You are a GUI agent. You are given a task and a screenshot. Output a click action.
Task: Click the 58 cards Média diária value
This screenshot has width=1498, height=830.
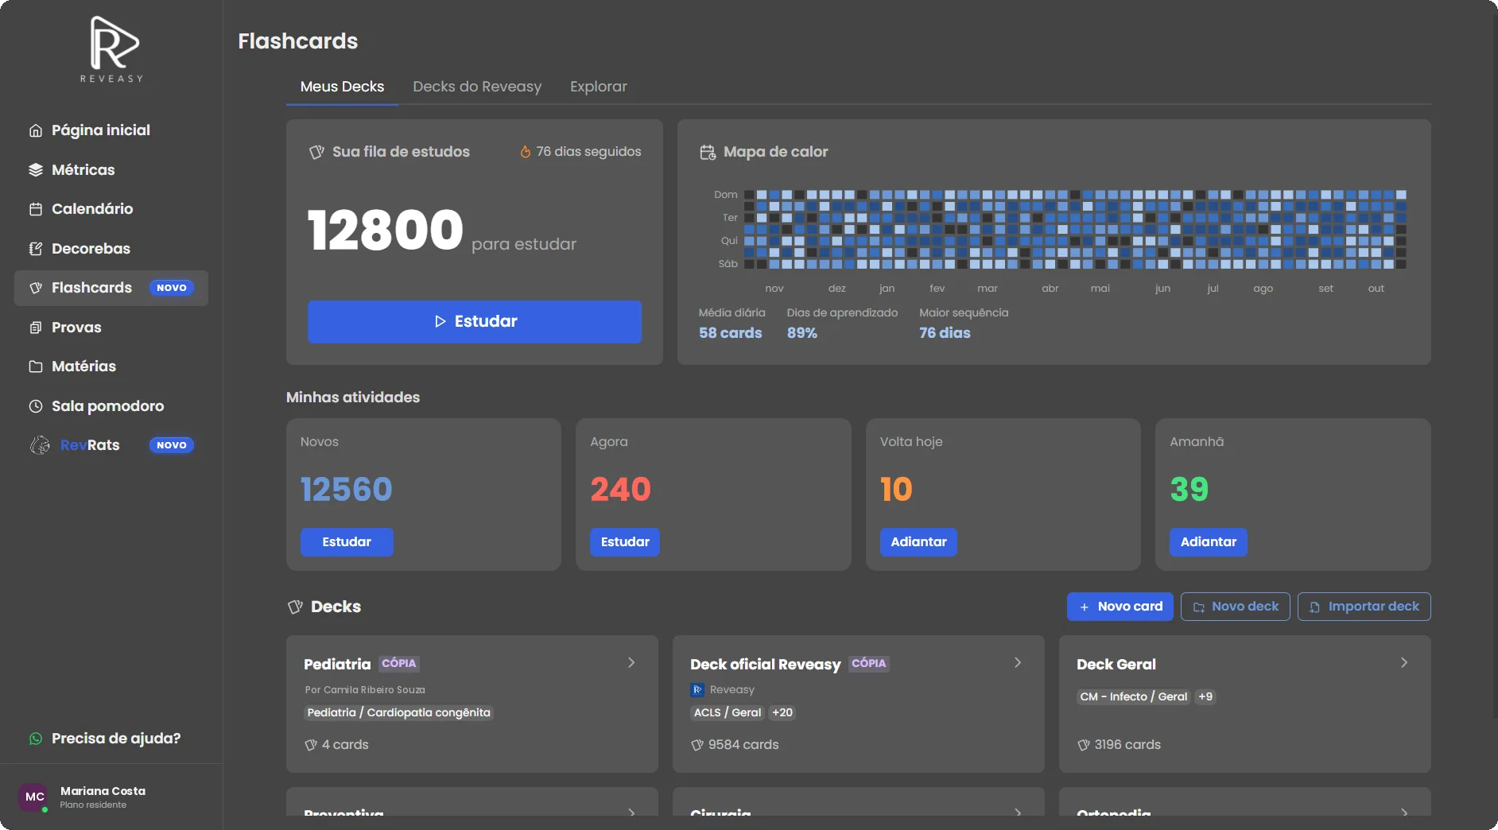coord(731,333)
